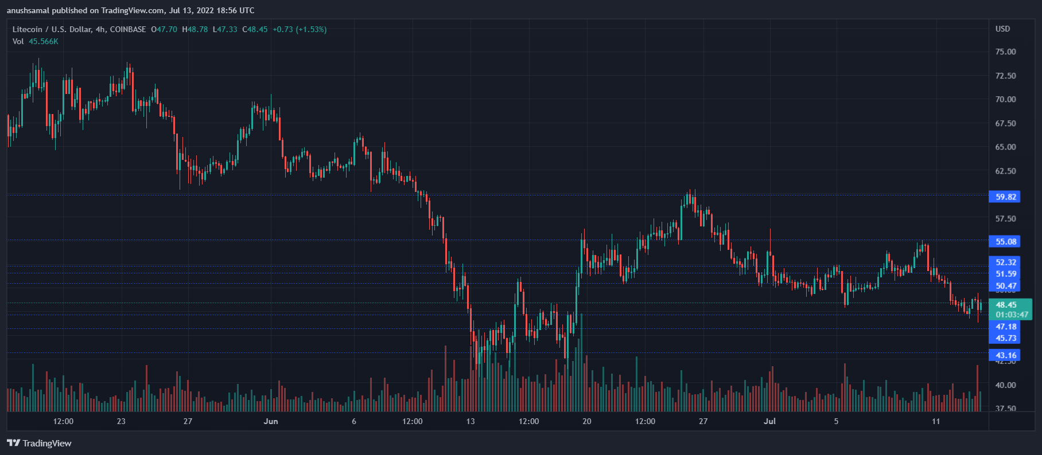
Task: Click the Jun label on the time axis
Action: pos(271,421)
